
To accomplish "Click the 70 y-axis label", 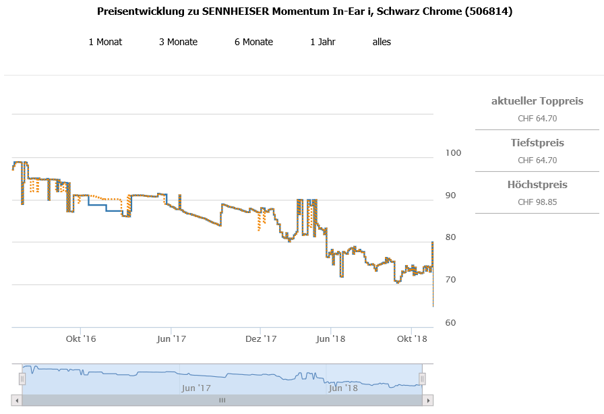I will pos(451,279).
